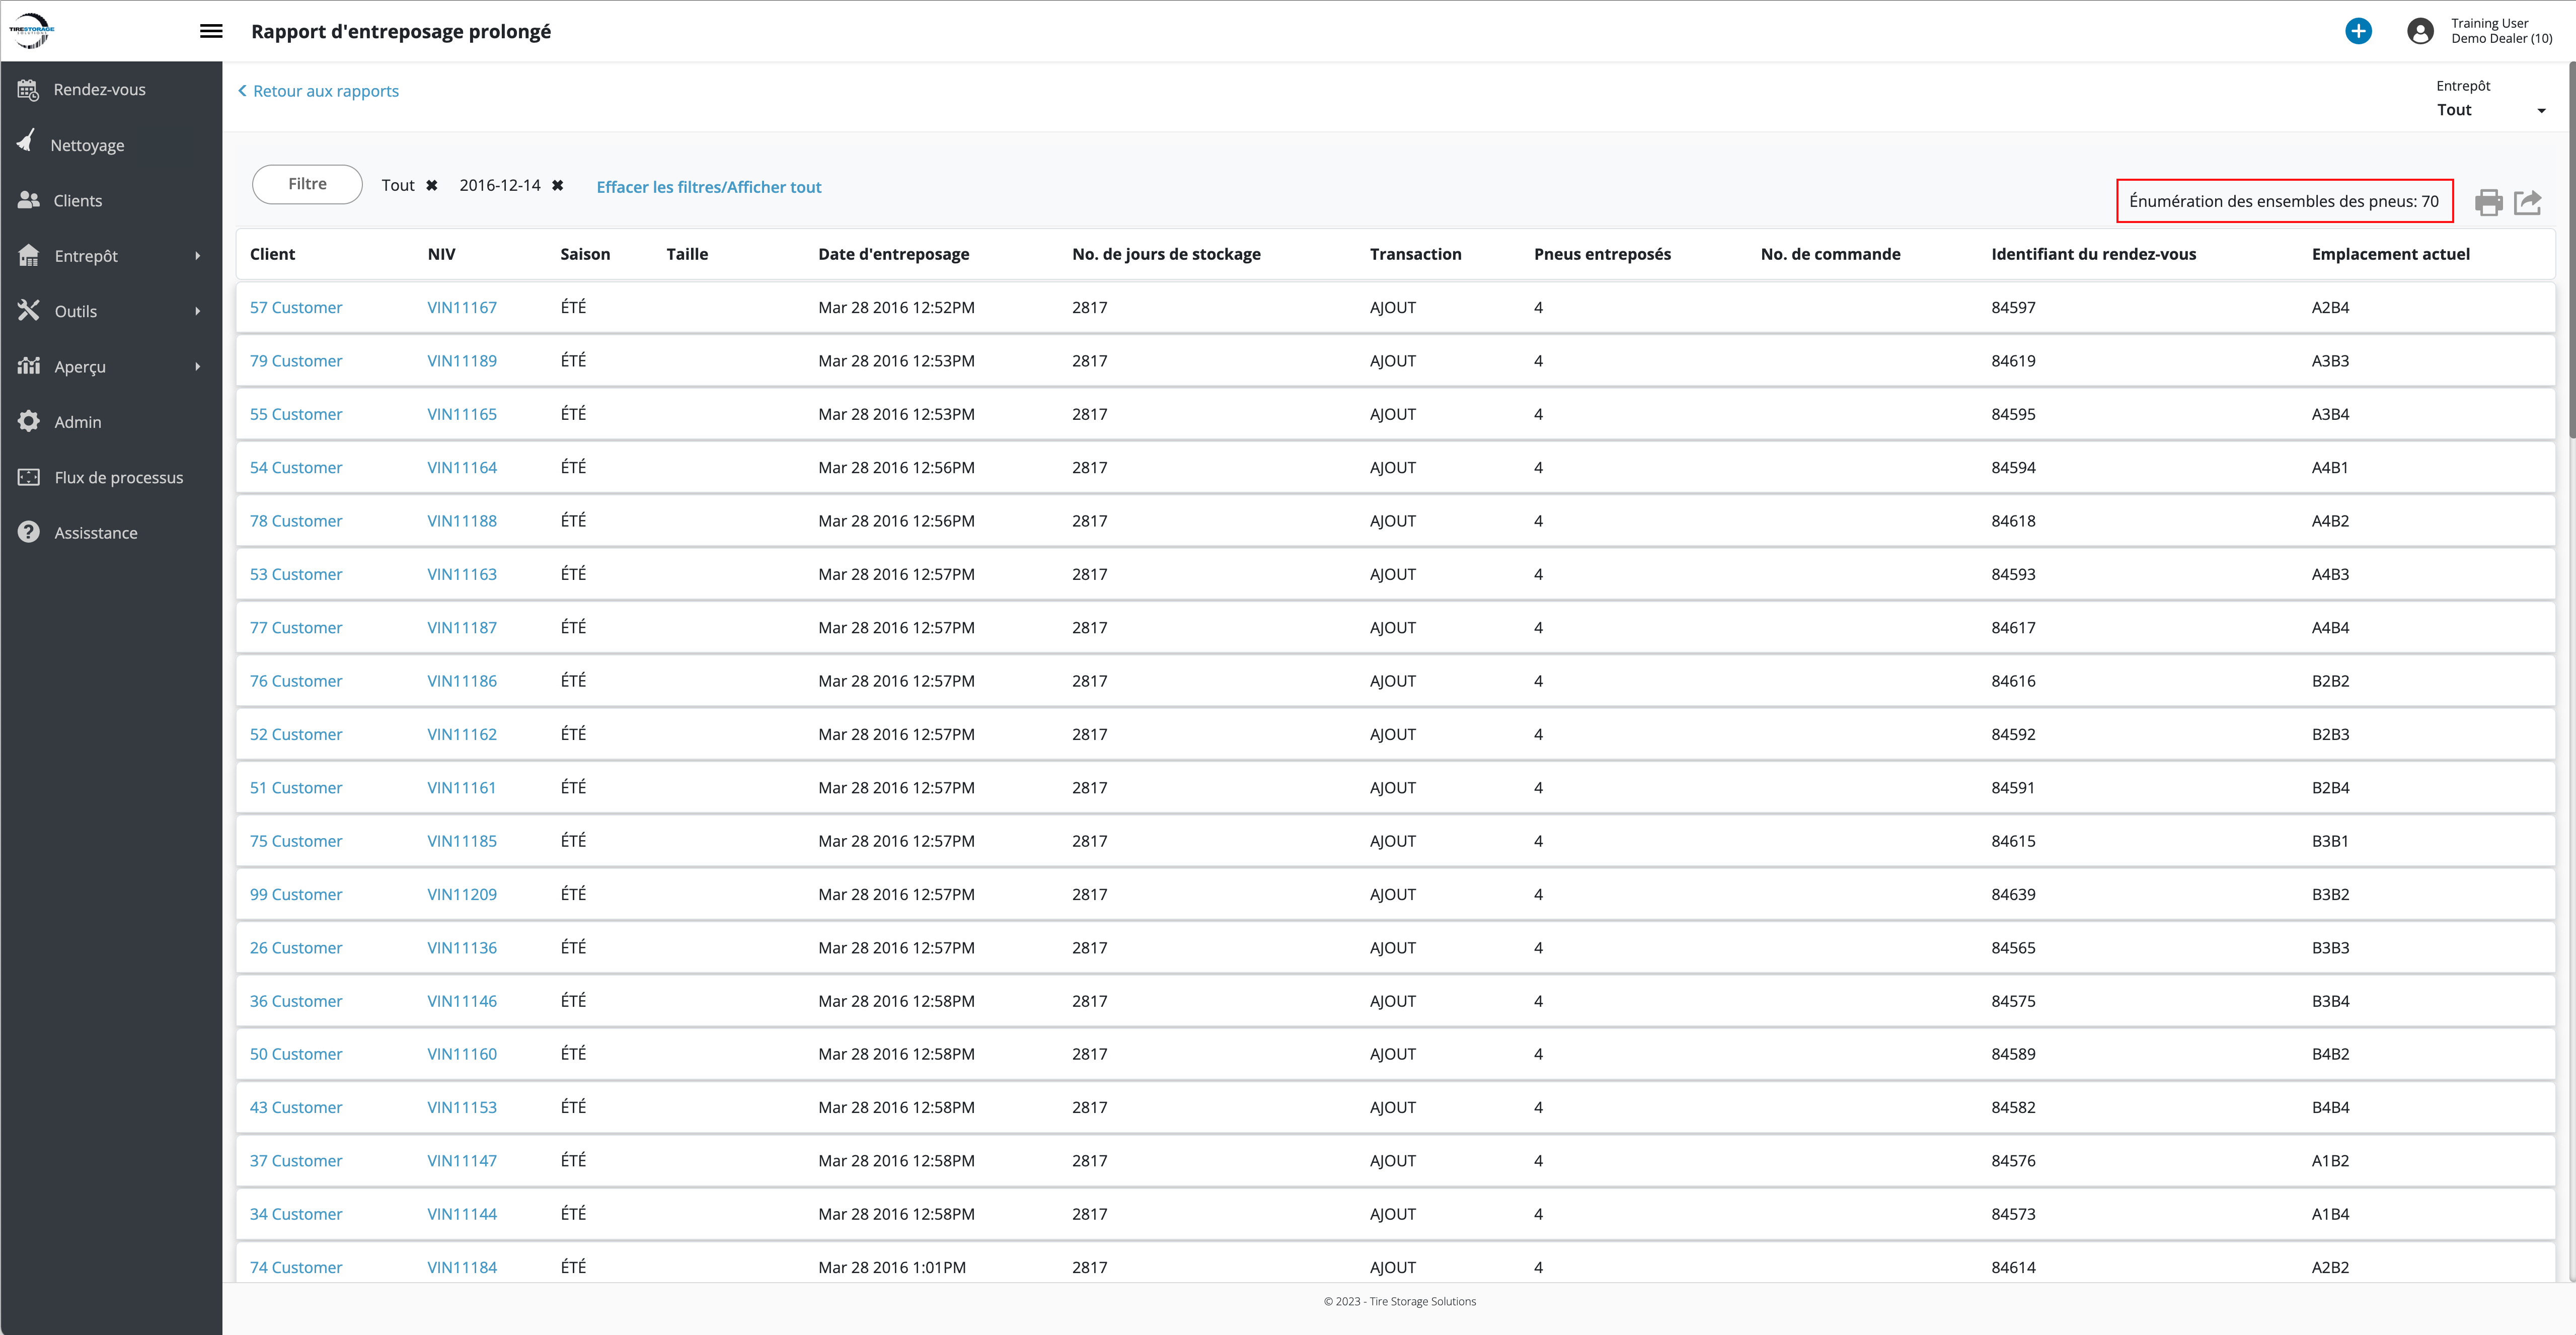Image resolution: width=2576 pixels, height=1335 pixels.
Task: Open the Clients menu item
Action: [x=78, y=201]
